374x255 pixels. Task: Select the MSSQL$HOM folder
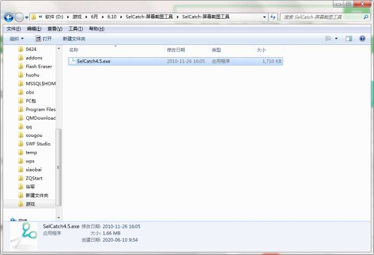tap(40, 83)
